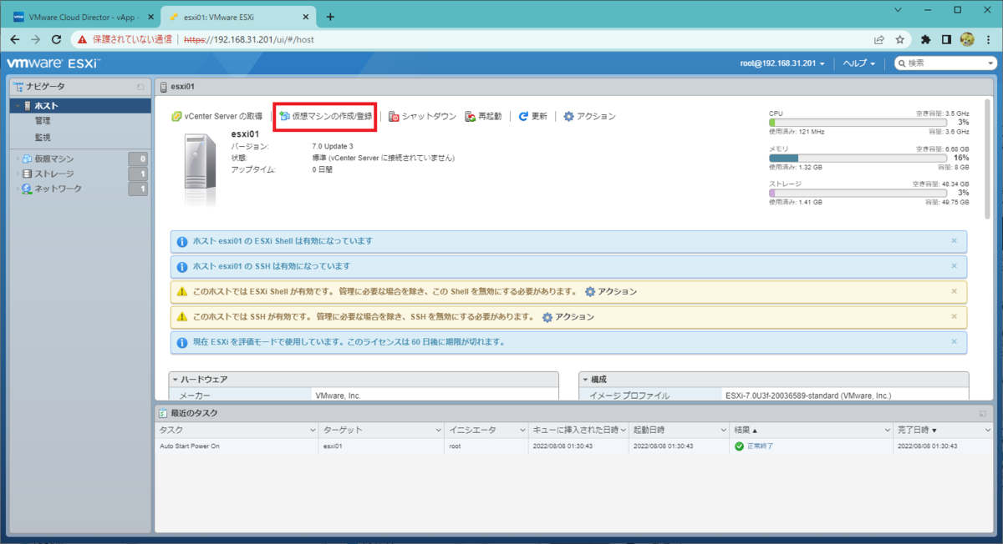The width and height of the screenshot is (1003, 544).
Task: Reload the page in browser
Action: coord(57,39)
